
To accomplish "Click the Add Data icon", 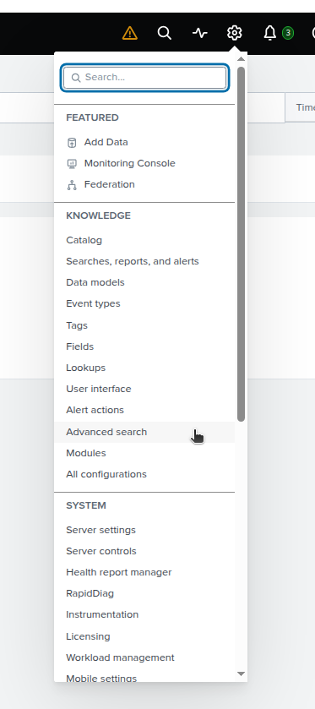I will [72, 143].
